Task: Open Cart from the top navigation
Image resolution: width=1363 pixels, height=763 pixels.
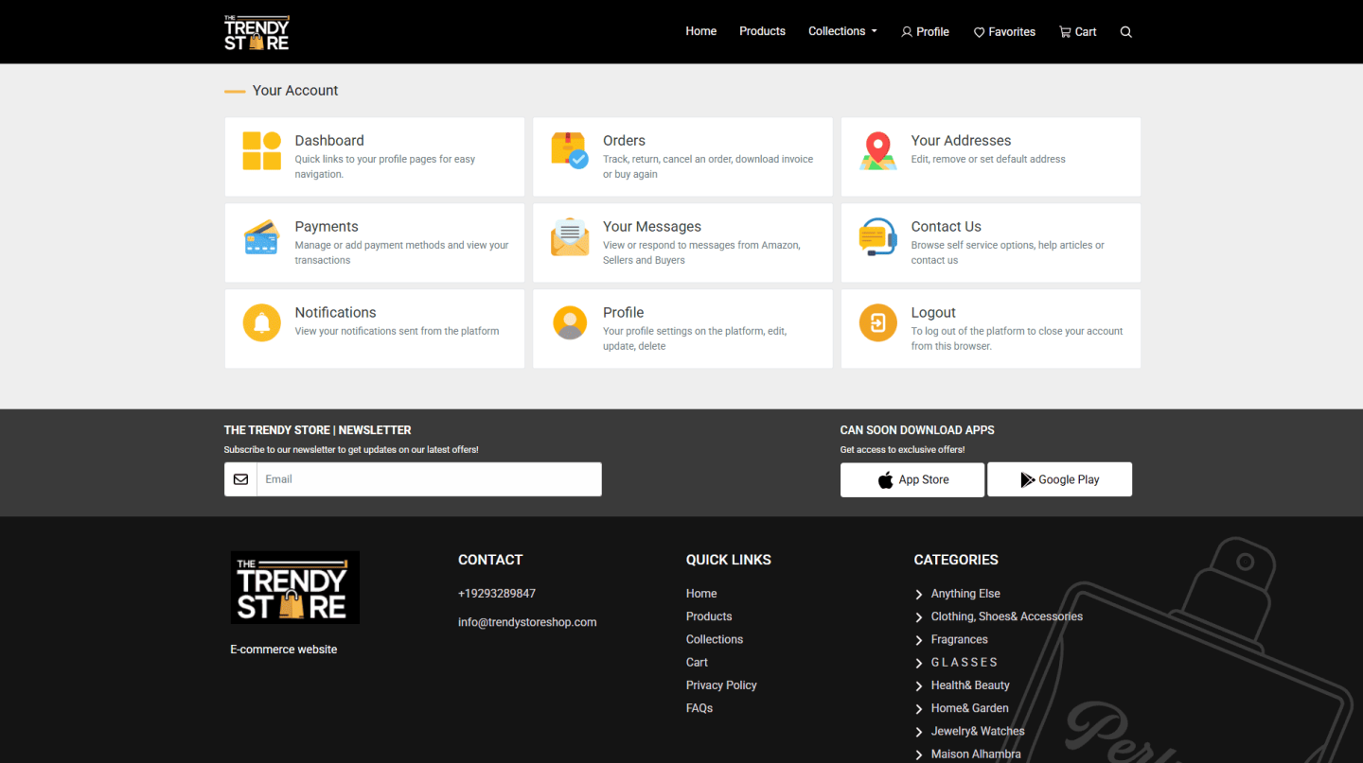Action: tap(1077, 32)
